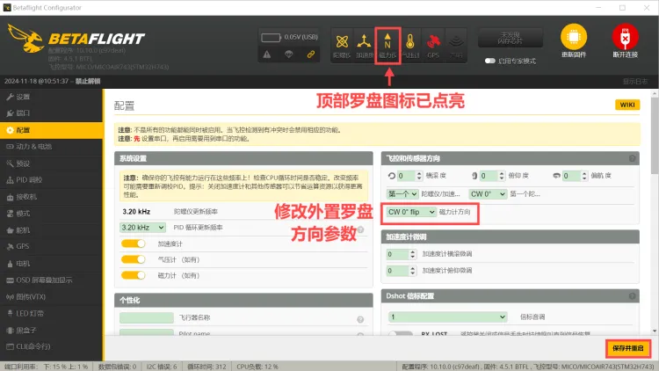Viewport: 659px width, 371px height.
Task: Click the yaw degrees rotation icon
Action: click(x=557, y=176)
